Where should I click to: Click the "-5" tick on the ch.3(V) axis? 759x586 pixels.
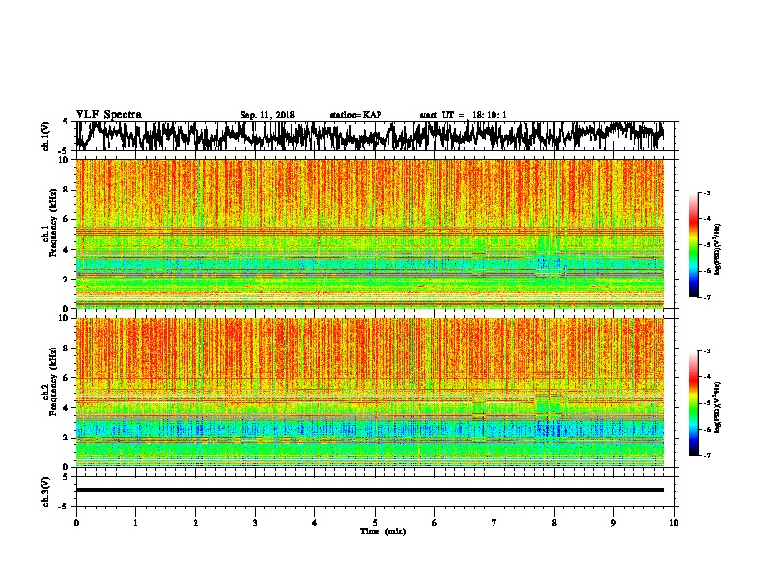(x=64, y=507)
